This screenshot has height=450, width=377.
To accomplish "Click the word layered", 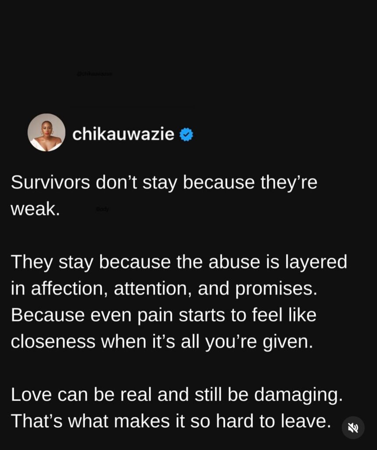I will (316, 262).
